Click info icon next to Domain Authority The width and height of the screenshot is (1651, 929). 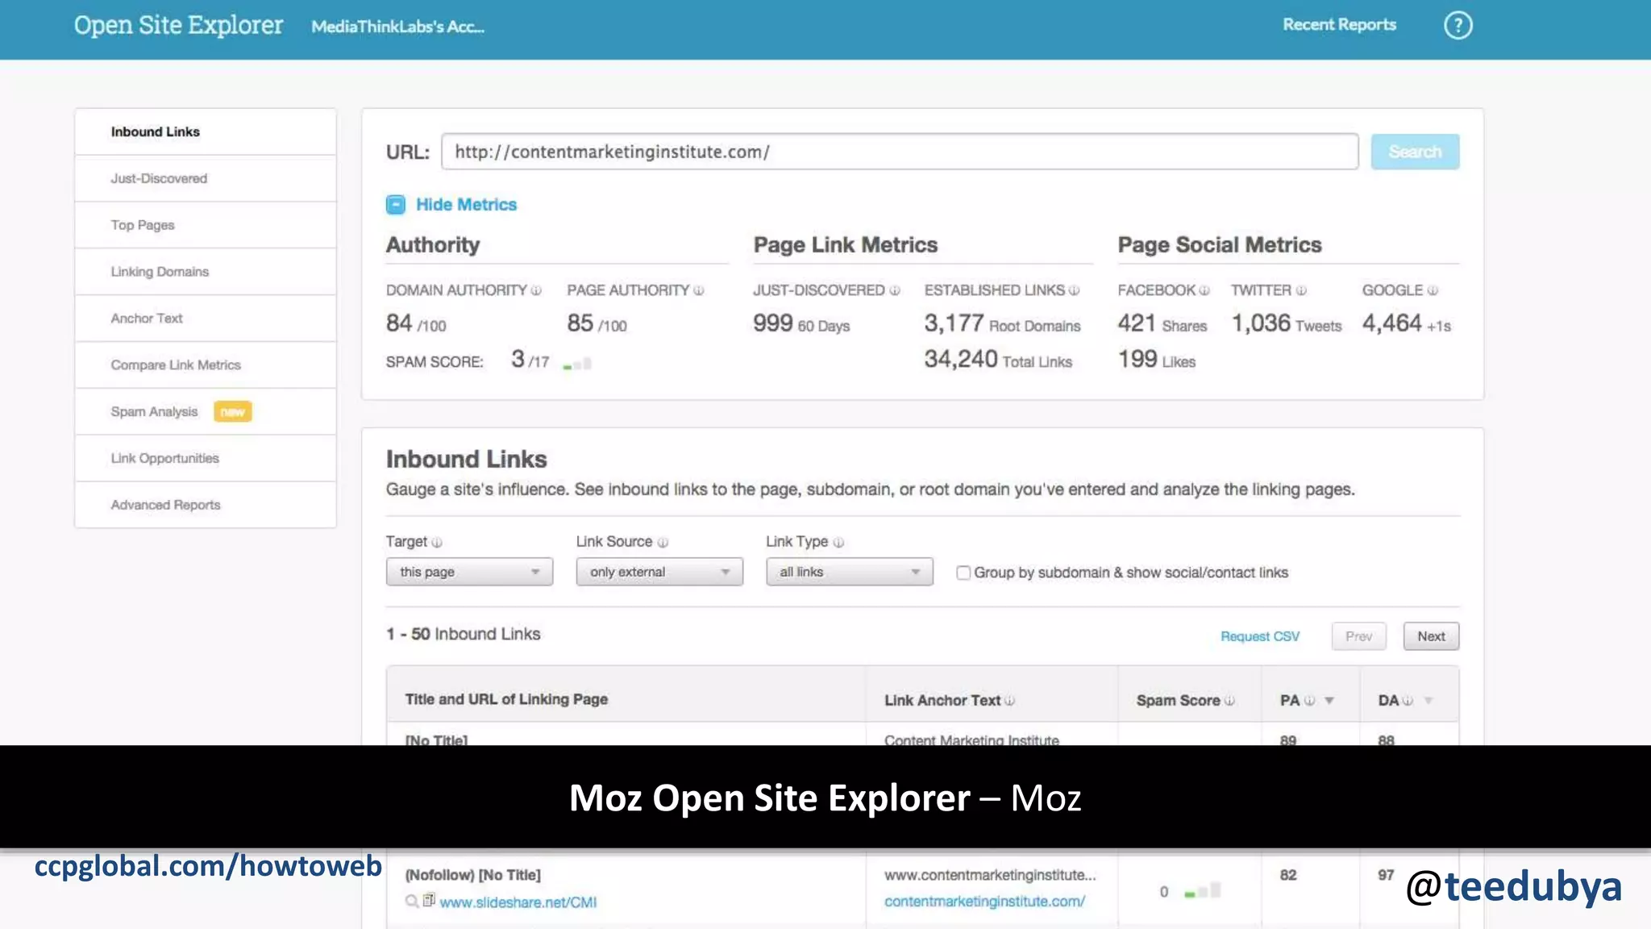tap(536, 290)
